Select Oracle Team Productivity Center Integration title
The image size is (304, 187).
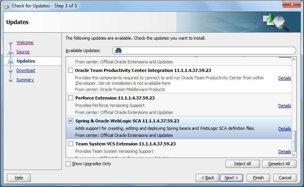[x=143, y=70]
